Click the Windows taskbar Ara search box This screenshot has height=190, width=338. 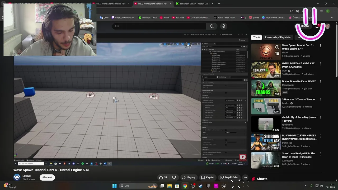(138, 186)
